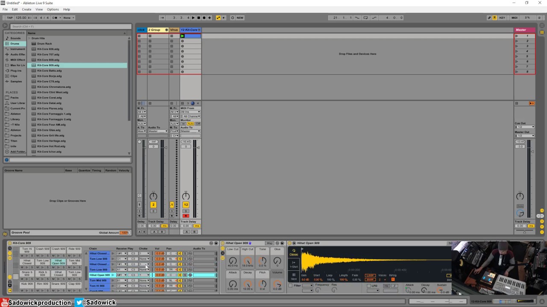The image size is (547, 307).
Task: Select the Sounds category in the browser
Action: (x=15, y=38)
